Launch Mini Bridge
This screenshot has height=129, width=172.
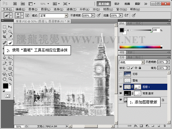tap(23, 4)
